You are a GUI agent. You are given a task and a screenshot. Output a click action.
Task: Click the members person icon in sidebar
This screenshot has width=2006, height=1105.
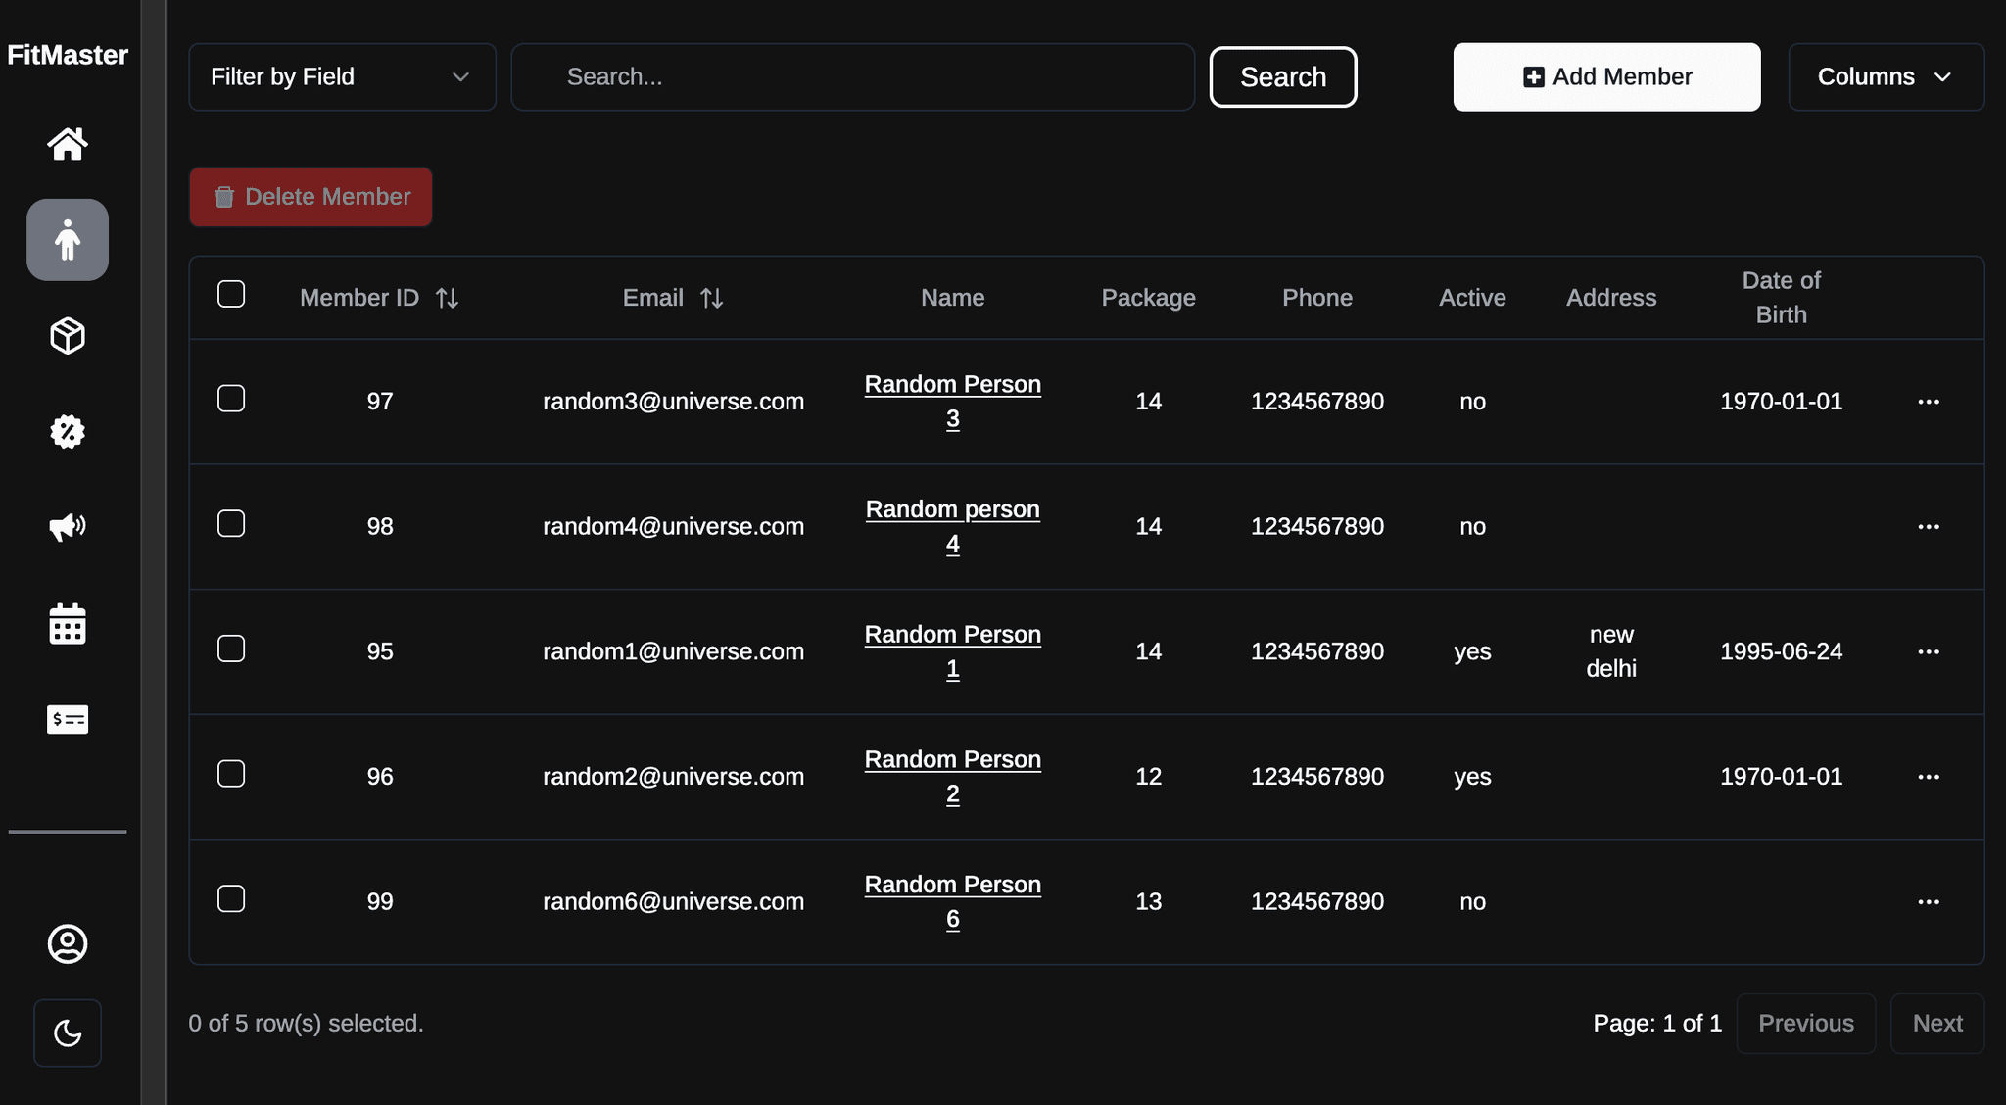tap(68, 240)
